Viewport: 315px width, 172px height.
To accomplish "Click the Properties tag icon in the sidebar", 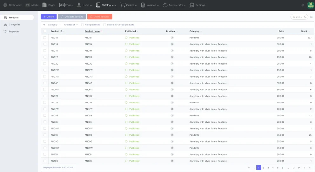I will (x=5, y=31).
